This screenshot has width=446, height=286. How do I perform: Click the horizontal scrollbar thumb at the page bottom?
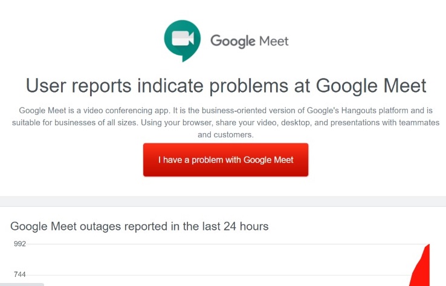(x=22, y=284)
